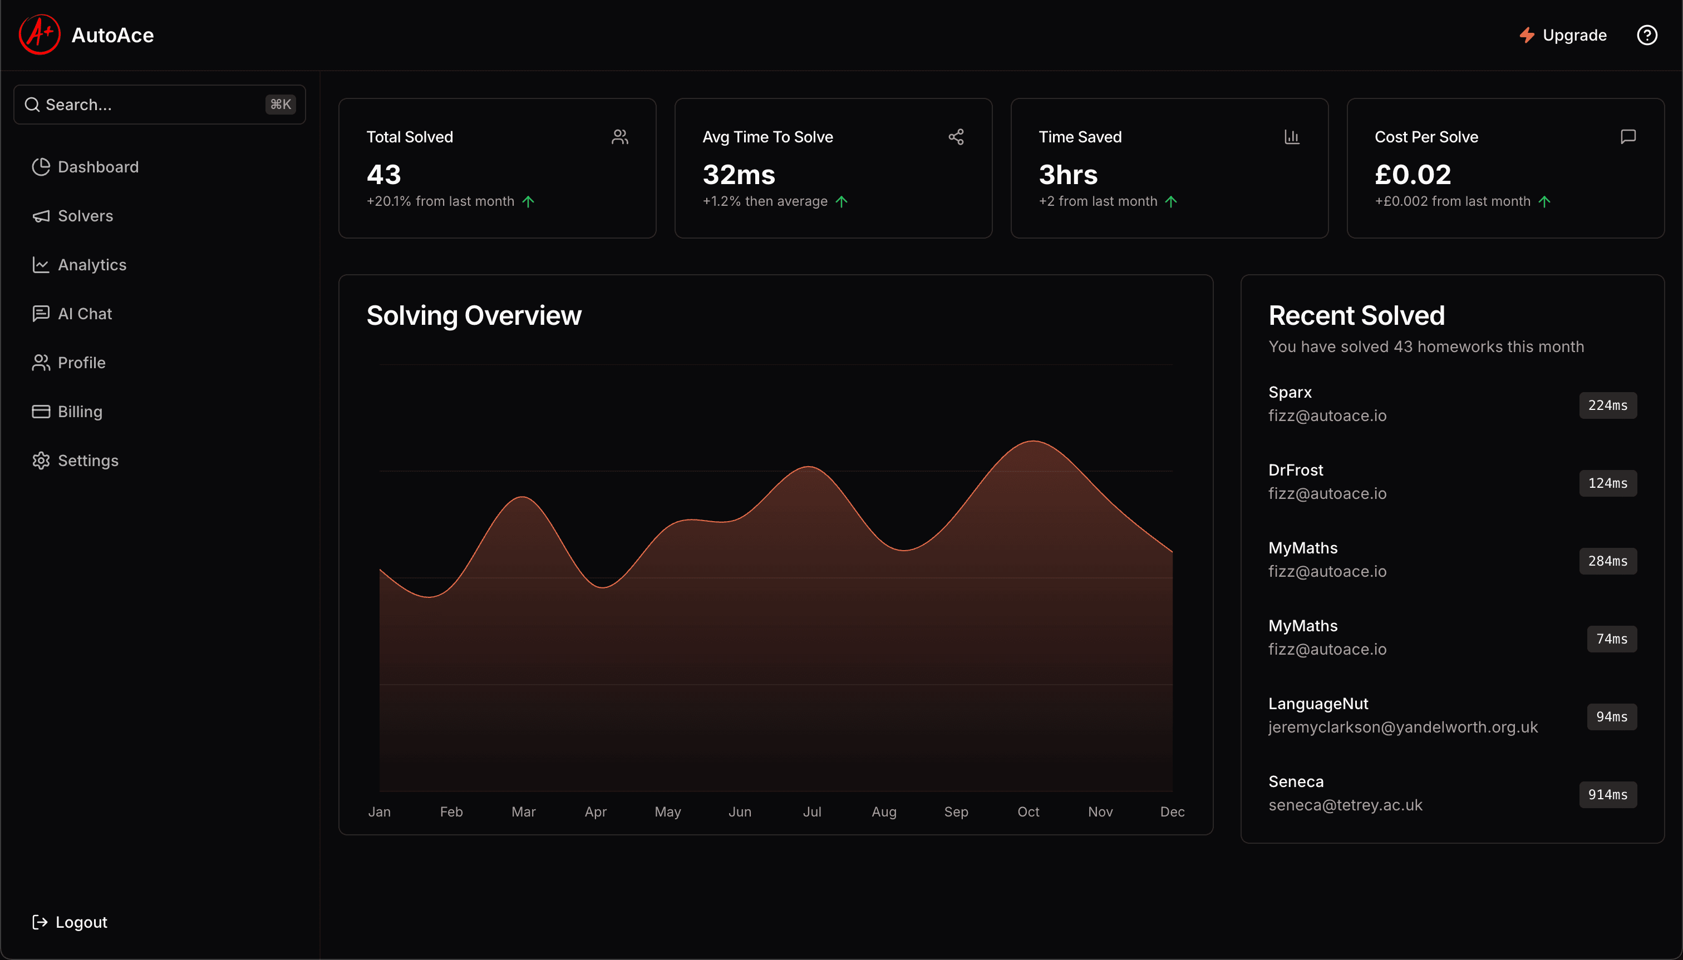Viewport: 1683px width, 960px height.
Task: Open the help question mark icon
Action: pos(1647,35)
